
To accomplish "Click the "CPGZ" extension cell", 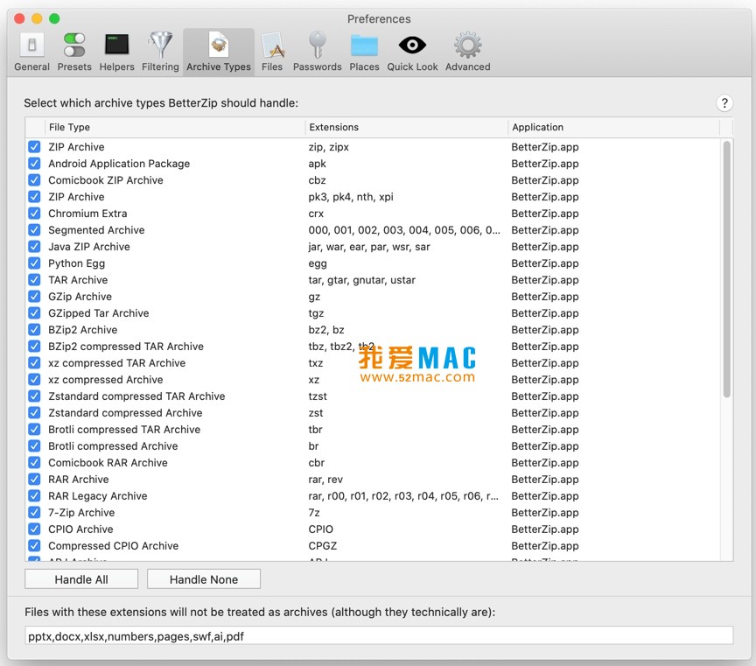I will pos(323,546).
